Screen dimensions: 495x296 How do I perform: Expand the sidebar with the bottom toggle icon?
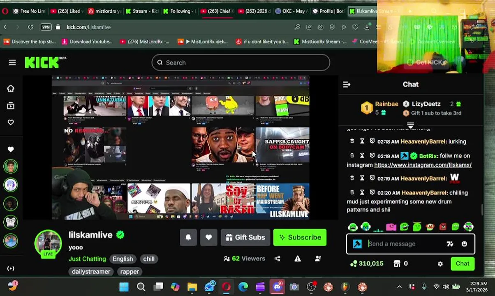coord(11,268)
